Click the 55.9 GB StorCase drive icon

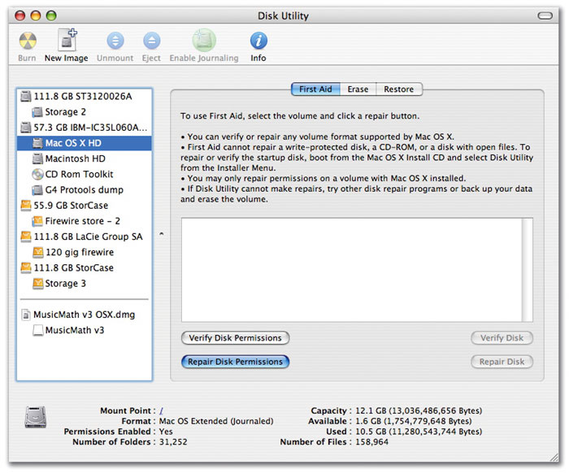[x=26, y=206]
